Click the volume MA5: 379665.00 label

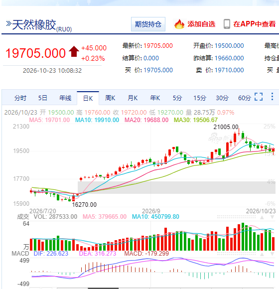click(x=105, y=217)
